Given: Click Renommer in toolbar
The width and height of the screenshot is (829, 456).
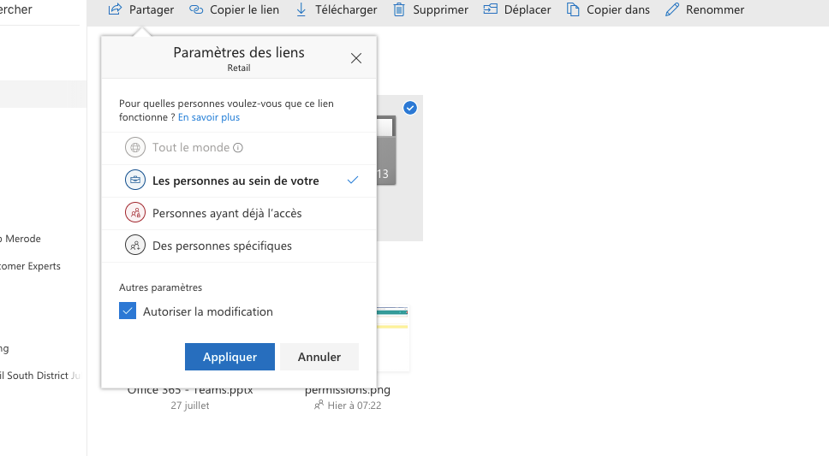Looking at the screenshot, I should (705, 9).
